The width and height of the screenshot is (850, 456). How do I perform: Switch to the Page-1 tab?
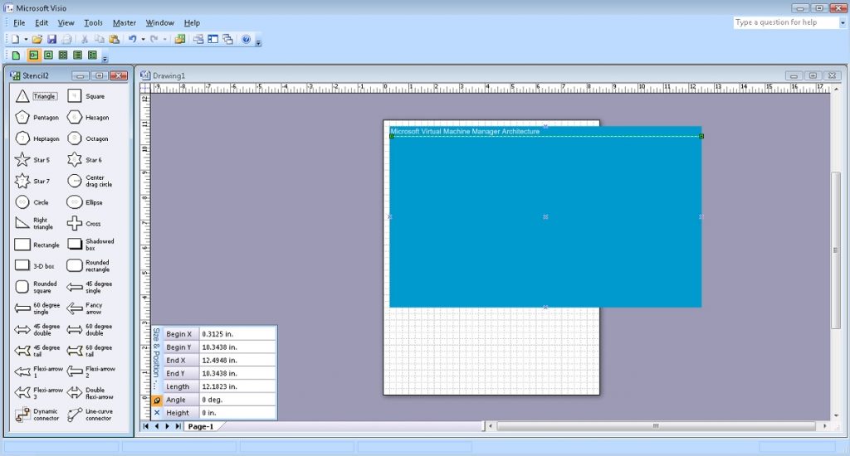201,427
